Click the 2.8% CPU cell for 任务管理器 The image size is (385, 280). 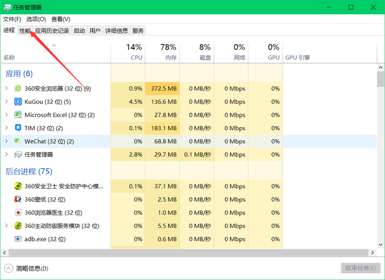(x=128, y=155)
